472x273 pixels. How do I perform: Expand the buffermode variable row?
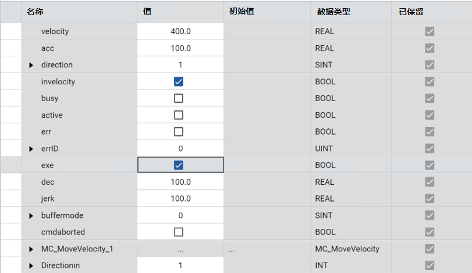point(31,215)
